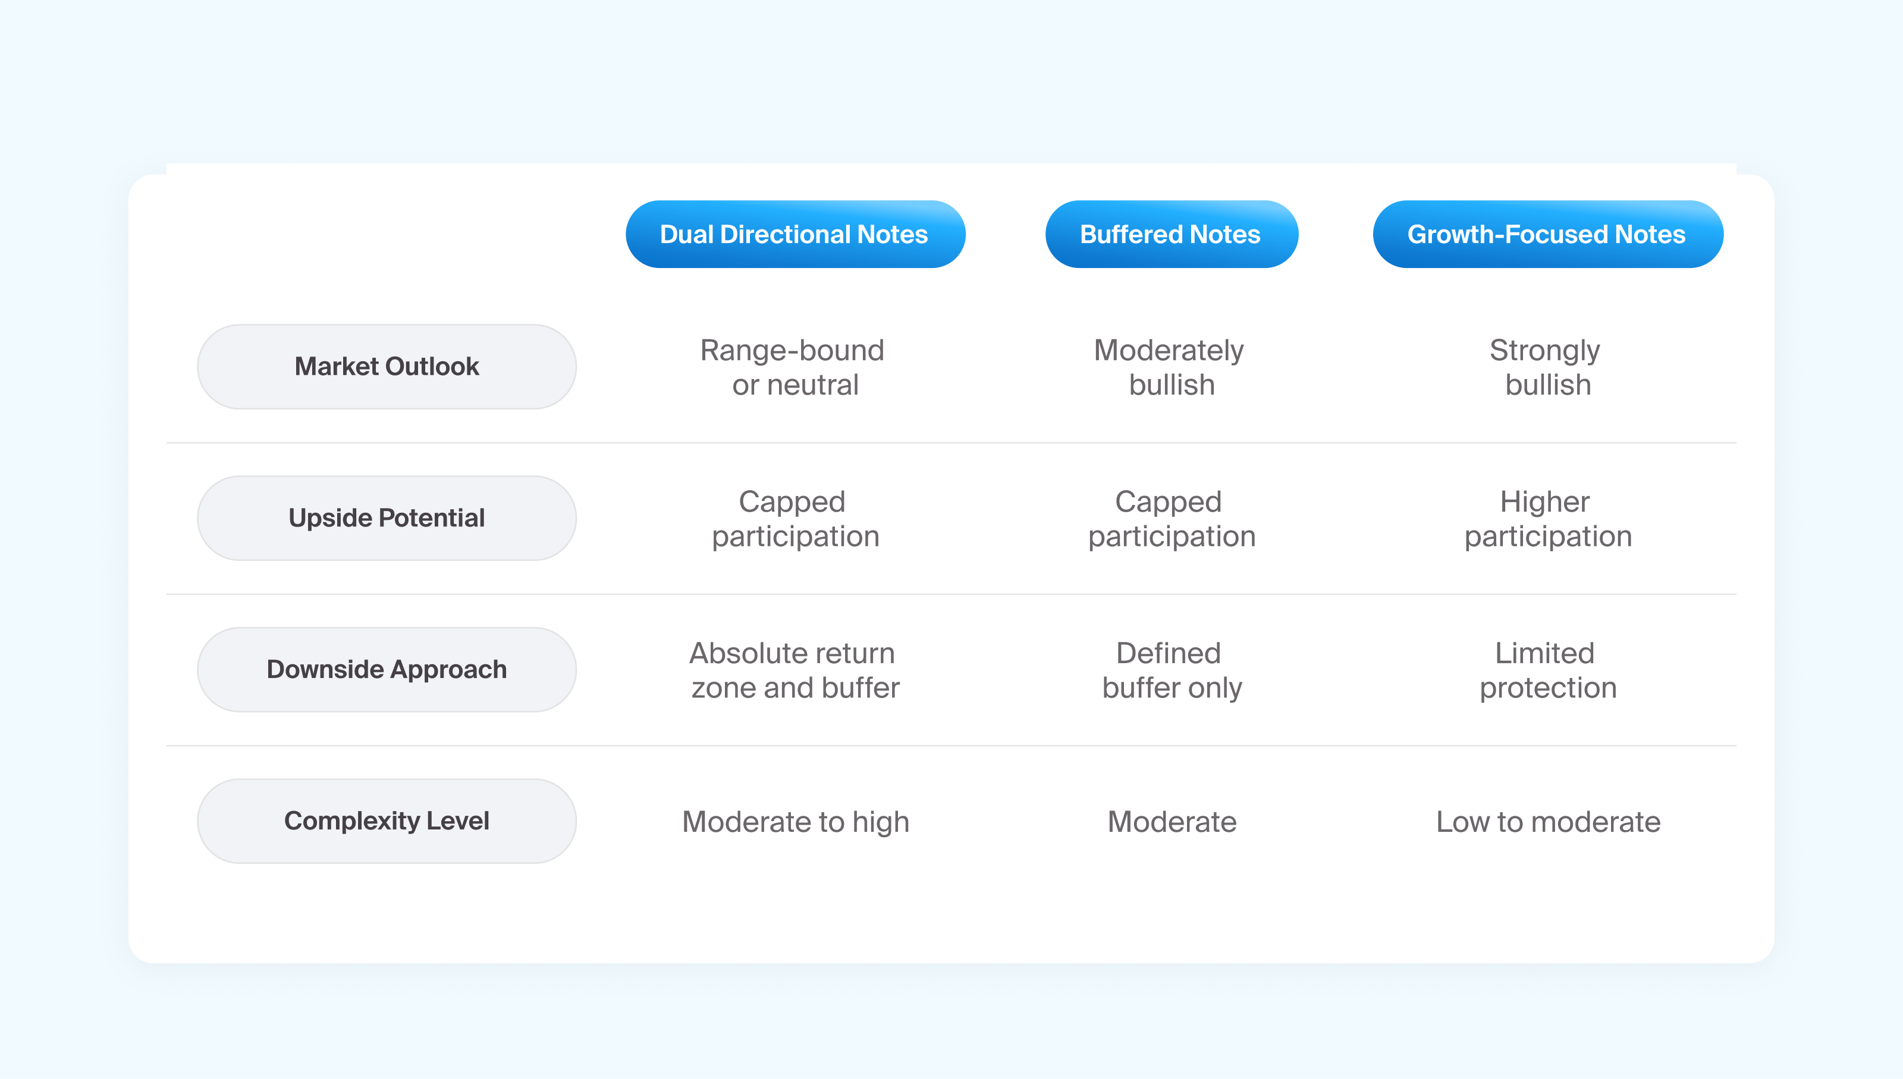
Task: Click the 'Low to moderate' complexity value
Action: (x=1548, y=822)
